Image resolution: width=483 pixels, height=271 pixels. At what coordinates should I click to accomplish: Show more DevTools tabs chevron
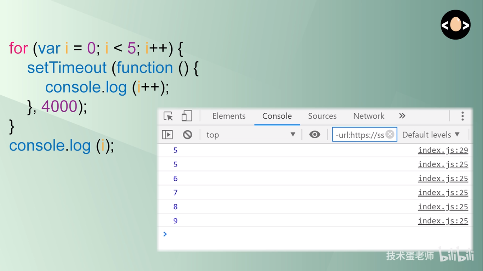[x=402, y=116]
